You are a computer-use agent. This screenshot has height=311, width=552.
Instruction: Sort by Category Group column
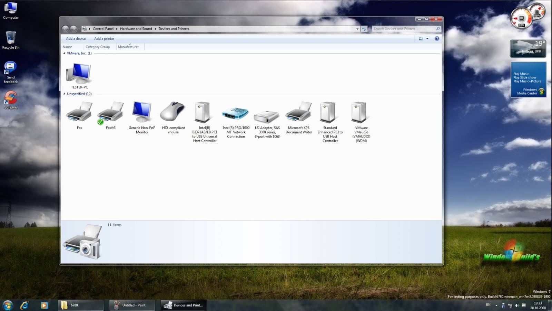pos(100,47)
